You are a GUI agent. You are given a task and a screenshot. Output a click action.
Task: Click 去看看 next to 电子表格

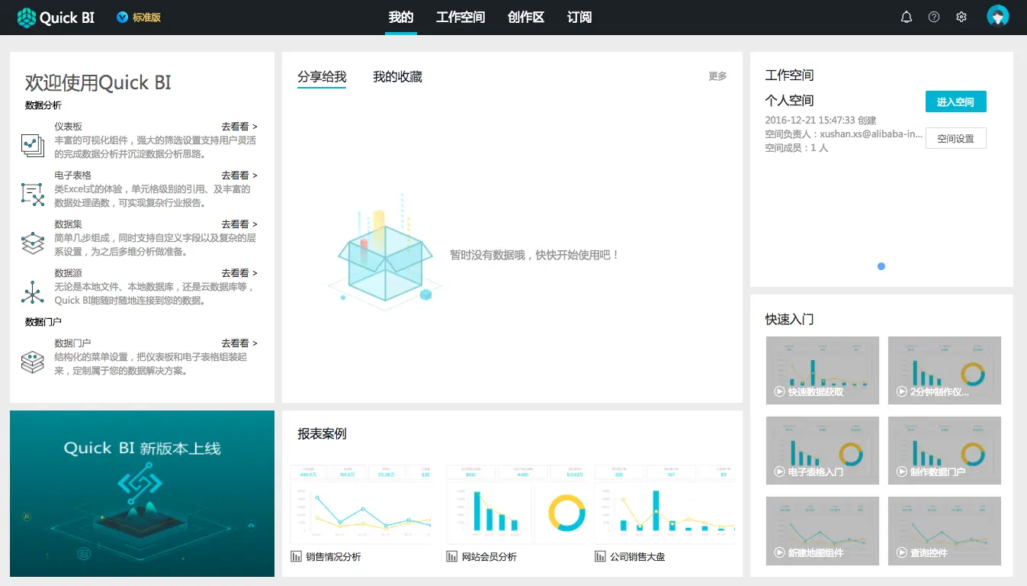[239, 175]
